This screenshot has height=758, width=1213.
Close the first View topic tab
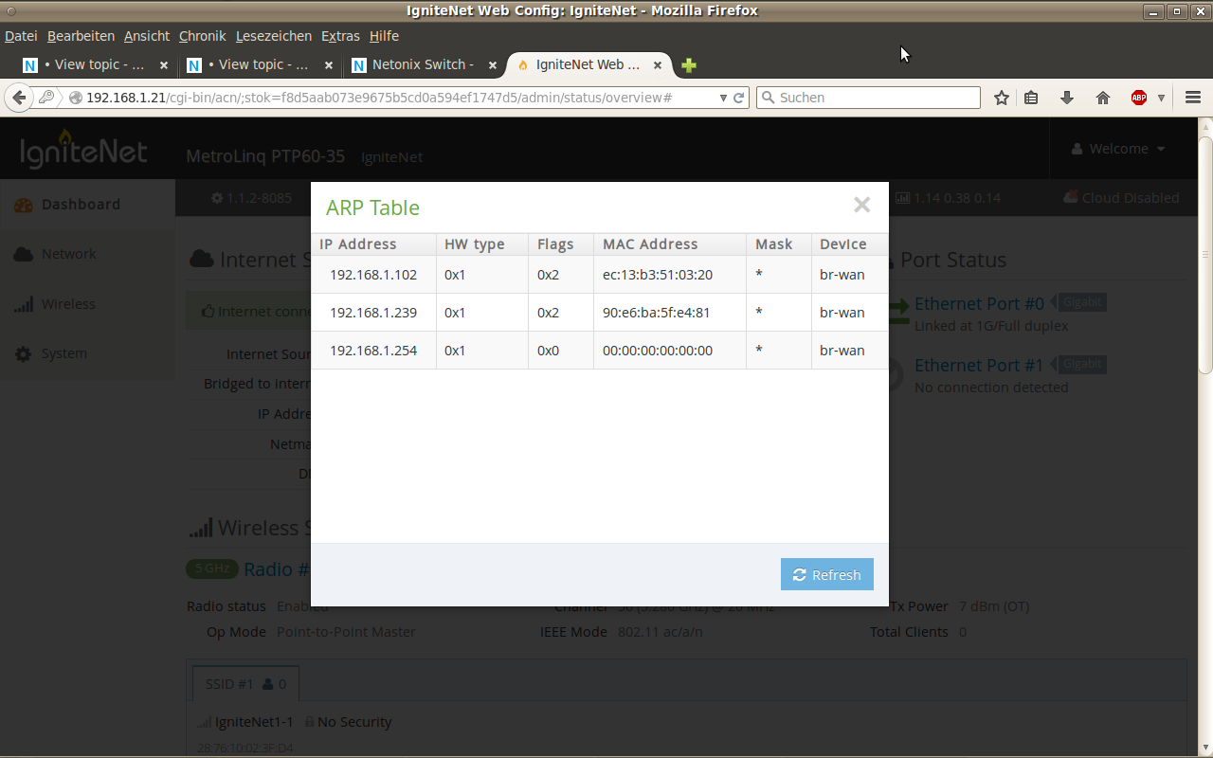[164, 65]
